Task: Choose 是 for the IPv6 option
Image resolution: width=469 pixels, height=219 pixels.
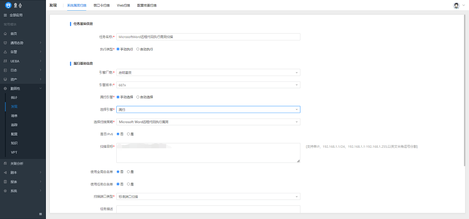Action: [x=128, y=134]
